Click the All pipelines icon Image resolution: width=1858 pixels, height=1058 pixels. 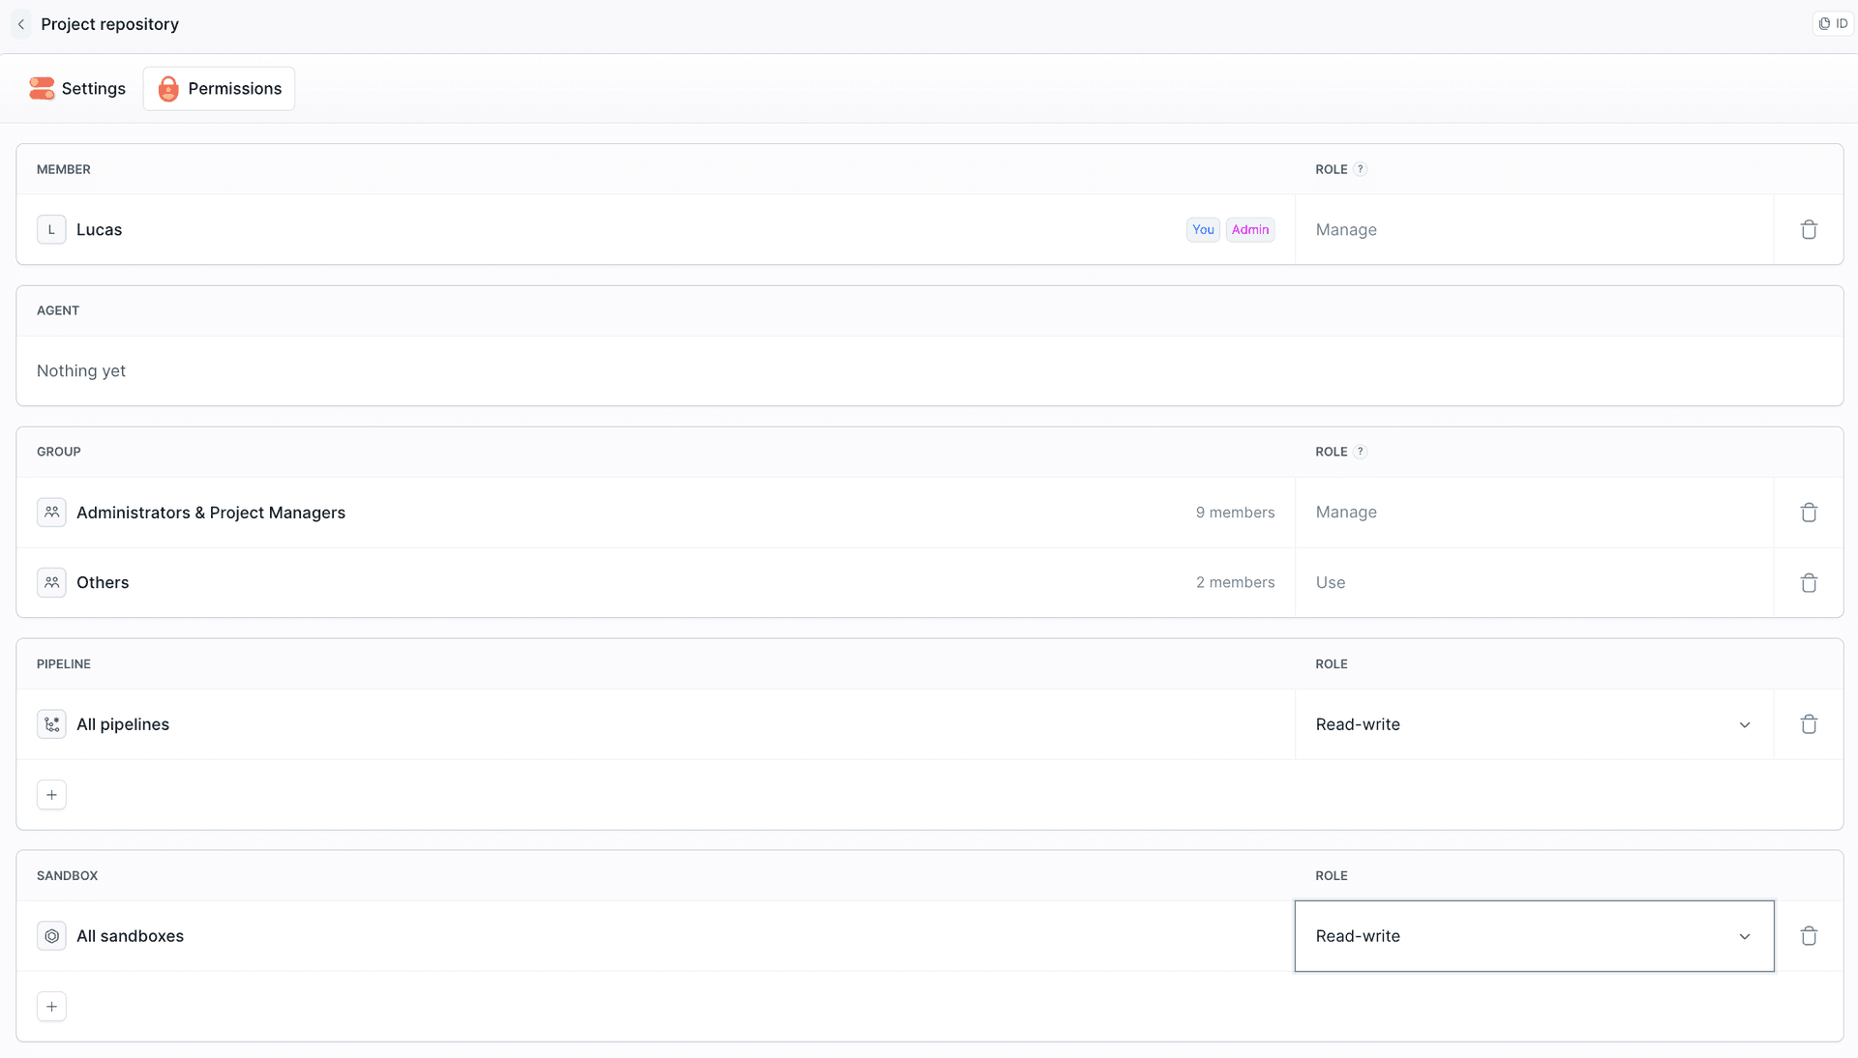tap(51, 724)
